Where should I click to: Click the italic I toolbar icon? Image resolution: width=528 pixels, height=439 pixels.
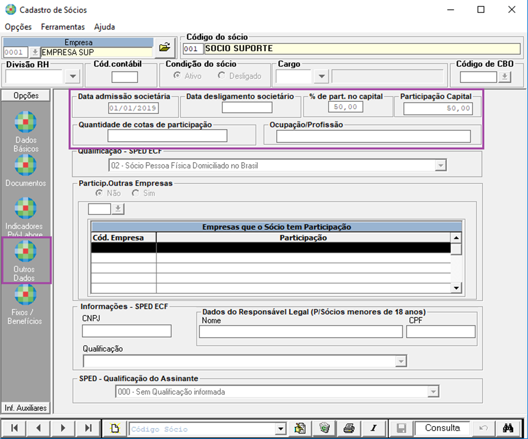[x=373, y=428]
